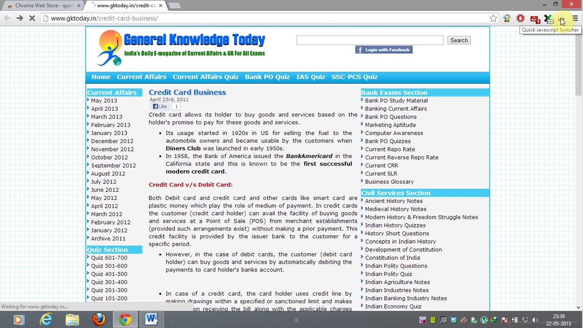Click the uTorrent tray icon

[484, 320]
